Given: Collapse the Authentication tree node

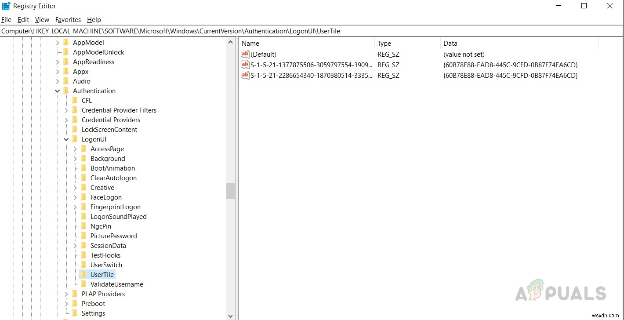Looking at the screenshot, I should 58,91.
